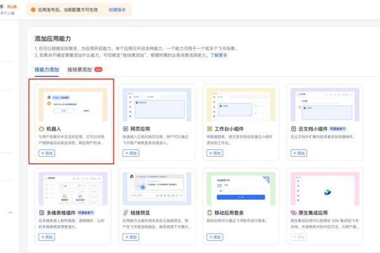Open the 创建版本 link in the banner
380x253 pixels.
(x=117, y=9)
